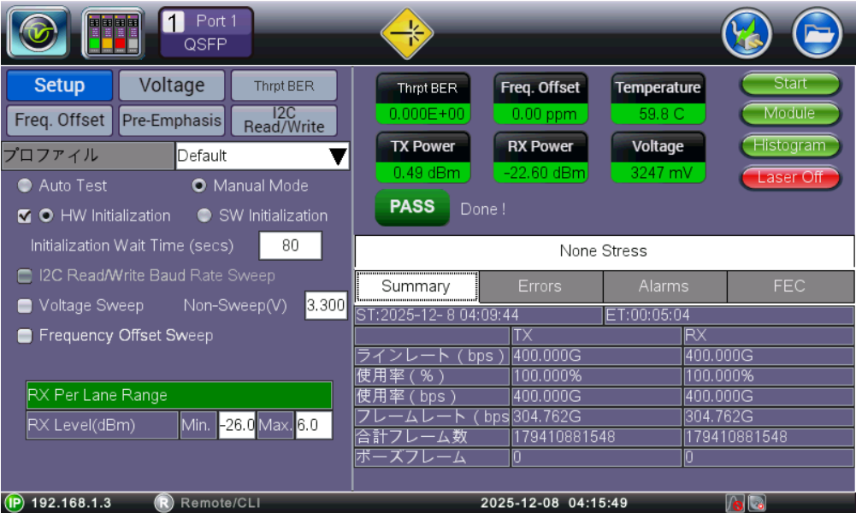Viewport: 856px width, 513px height.
Task: Click the red alarm icon in status bar
Action: point(734,503)
